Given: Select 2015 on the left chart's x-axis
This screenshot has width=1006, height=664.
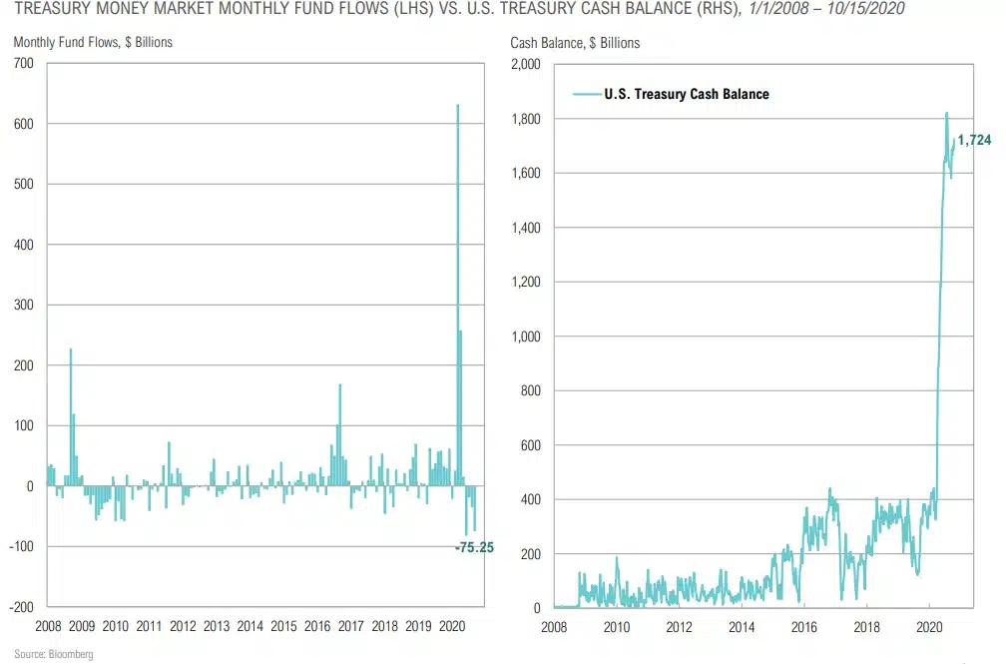Looking at the screenshot, I should point(283,626).
